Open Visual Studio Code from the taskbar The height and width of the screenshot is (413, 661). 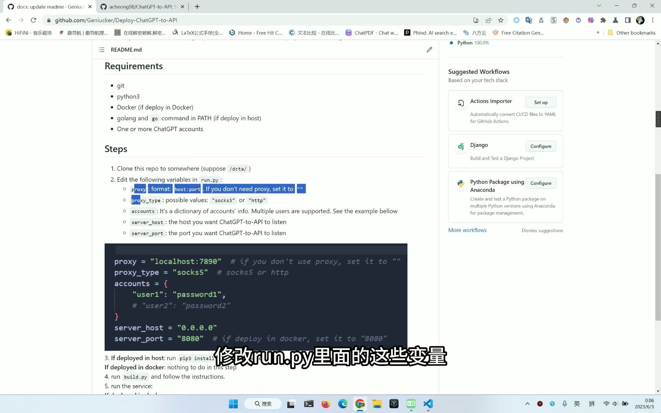tap(428, 404)
